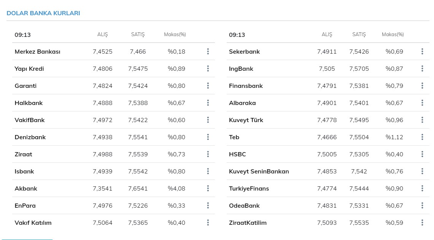Viewport: 434px width, 240px height.
Task: Click the options icon next to Garanti
Action: (x=208, y=86)
